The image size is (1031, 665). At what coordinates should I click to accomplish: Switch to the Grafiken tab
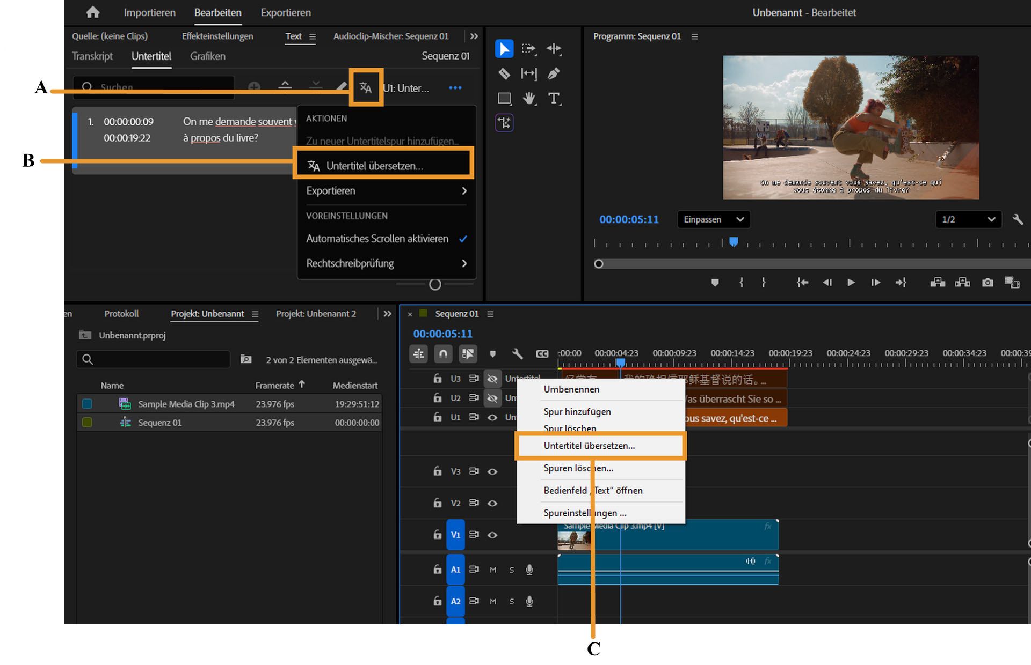(207, 56)
